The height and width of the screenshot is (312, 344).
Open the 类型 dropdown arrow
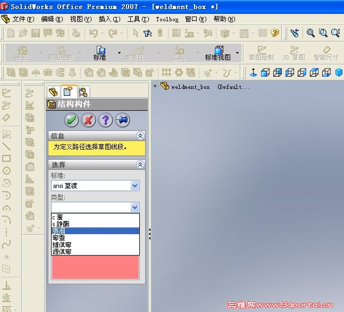135,207
